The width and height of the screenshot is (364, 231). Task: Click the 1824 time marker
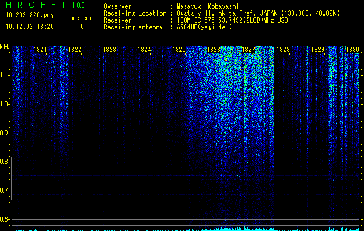pyautogui.click(x=145, y=50)
